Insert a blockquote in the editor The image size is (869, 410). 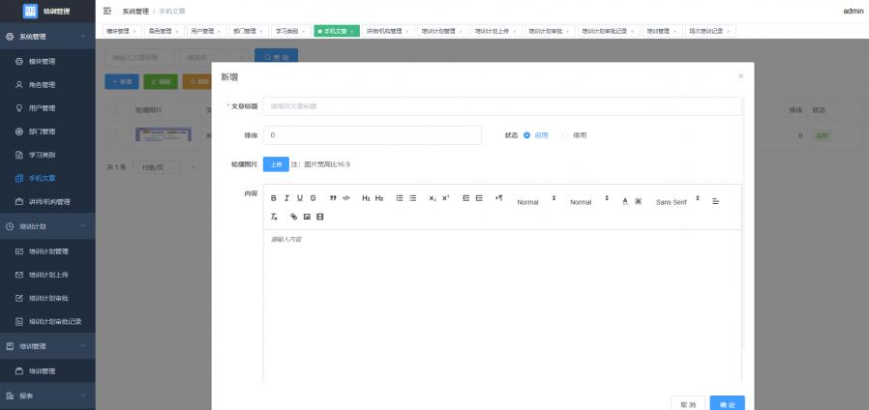click(x=333, y=198)
